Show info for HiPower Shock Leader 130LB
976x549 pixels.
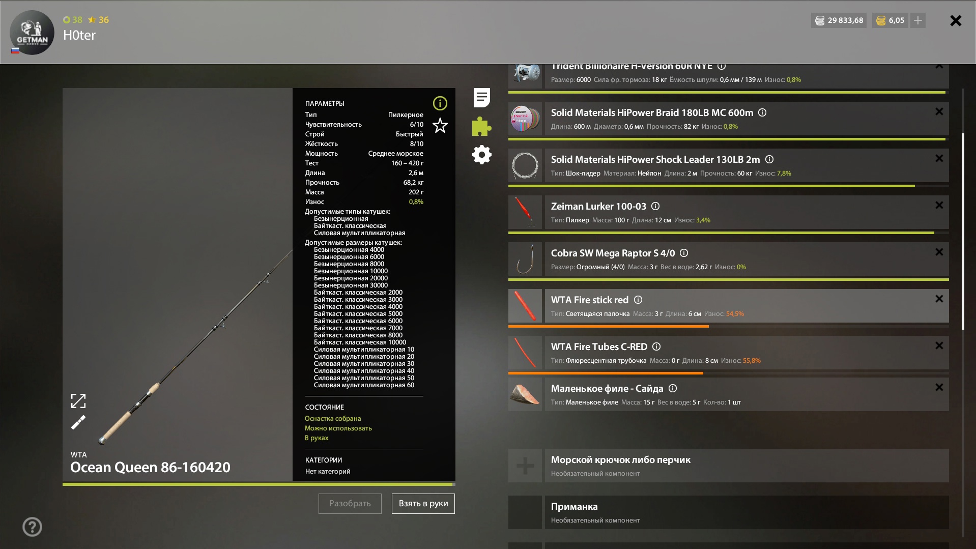click(x=769, y=159)
